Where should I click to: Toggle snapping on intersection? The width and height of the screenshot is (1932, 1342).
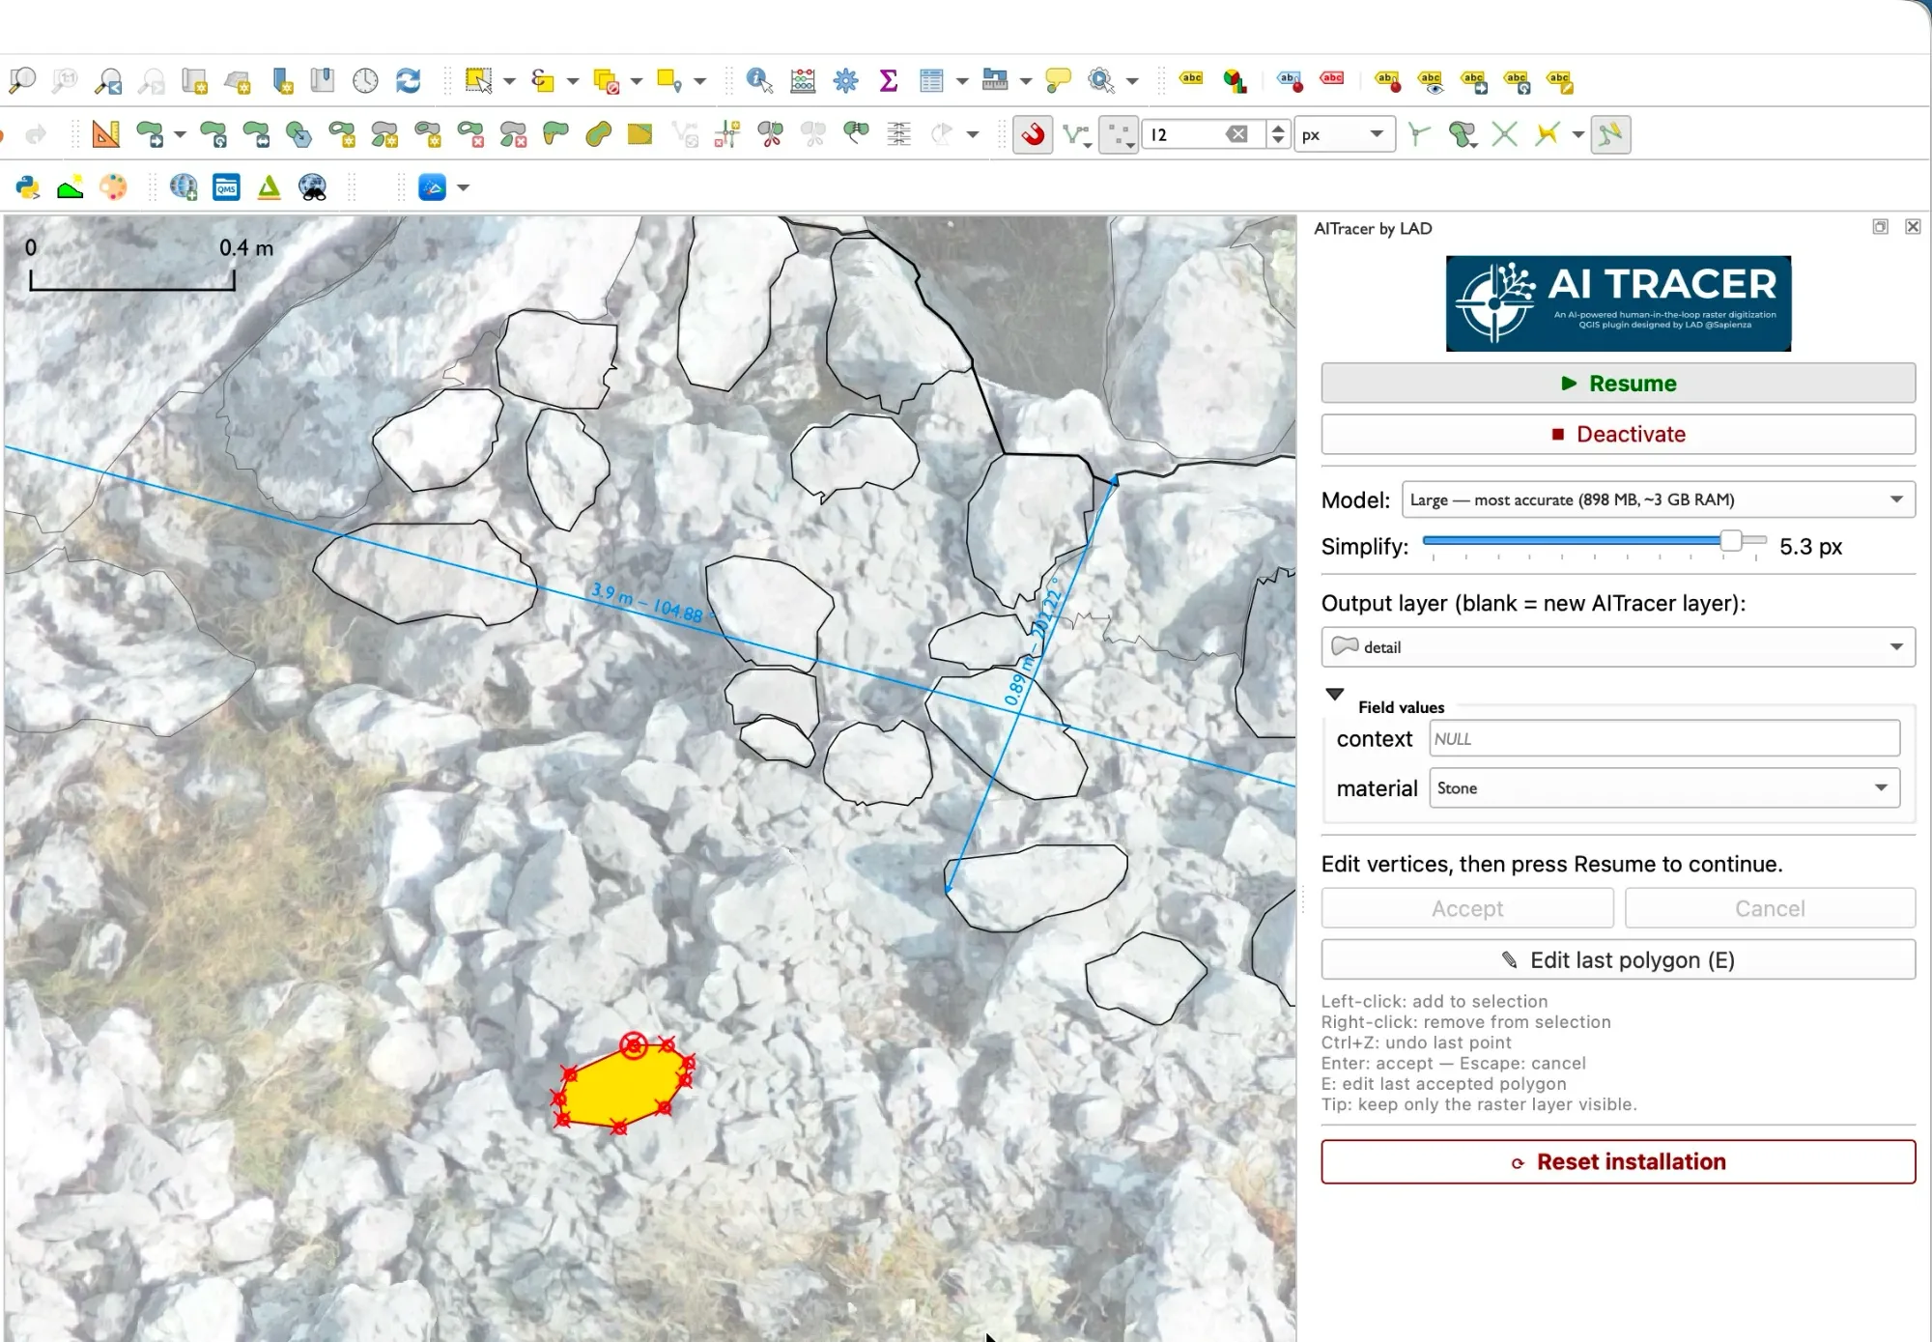point(1505,134)
